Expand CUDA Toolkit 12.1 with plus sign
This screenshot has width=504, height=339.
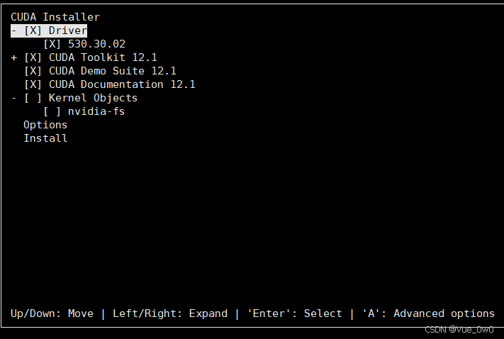coord(14,57)
